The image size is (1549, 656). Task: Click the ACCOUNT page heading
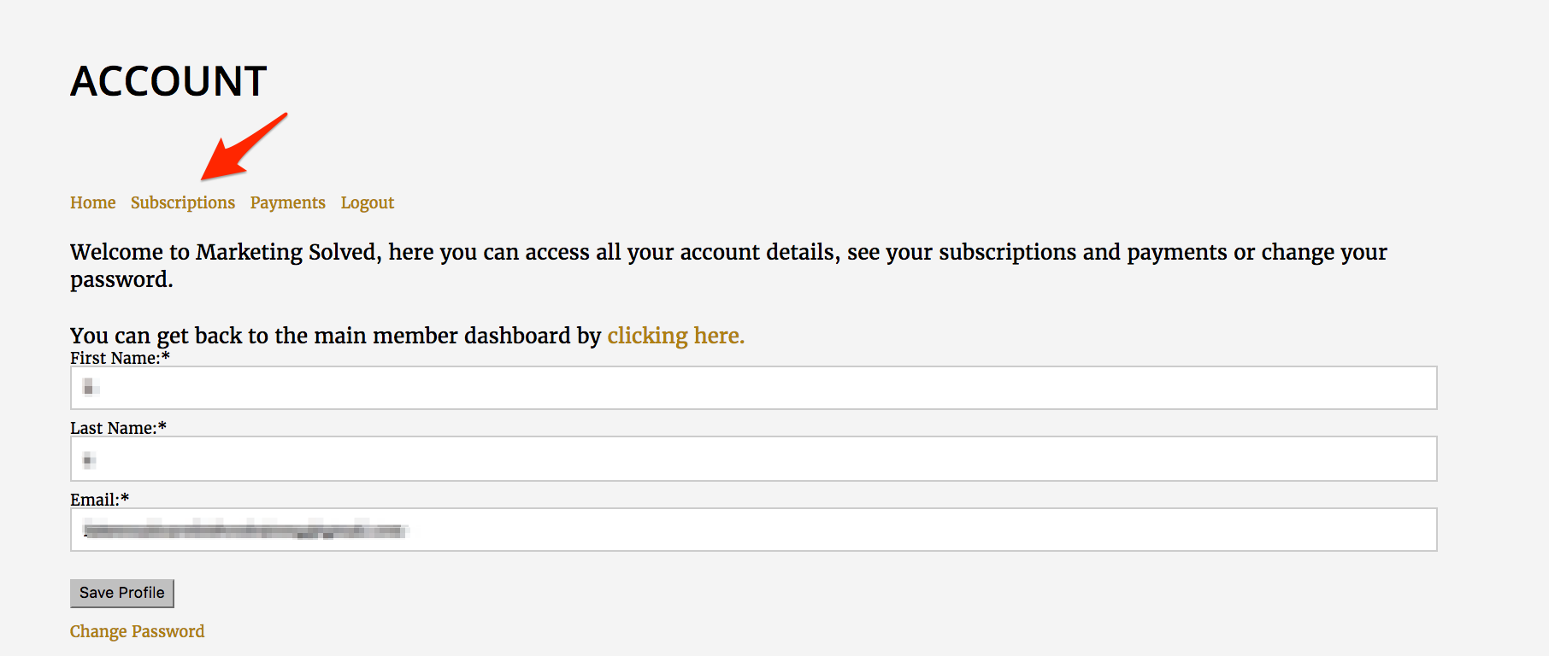tap(168, 81)
